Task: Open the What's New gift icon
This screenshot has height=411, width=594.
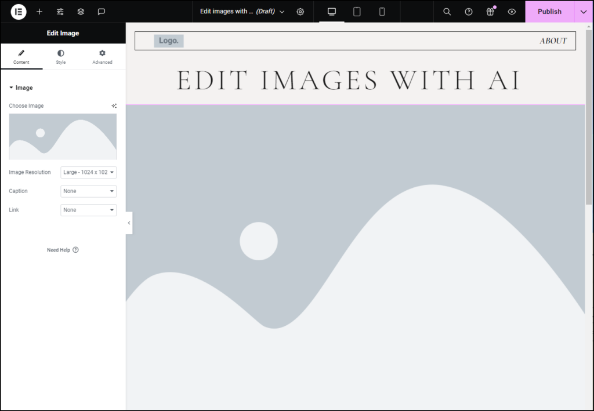Action: click(x=490, y=12)
